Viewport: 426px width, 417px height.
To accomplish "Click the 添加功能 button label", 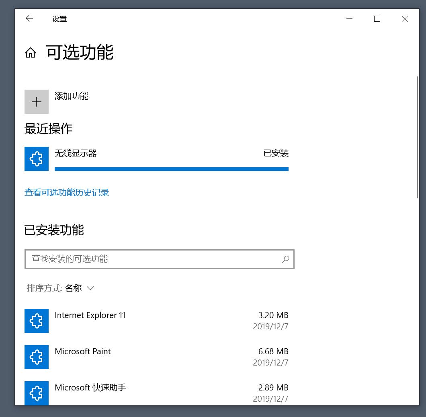I will coord(72,96).
